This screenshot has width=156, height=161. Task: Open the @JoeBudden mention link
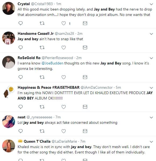coord(52,63)
